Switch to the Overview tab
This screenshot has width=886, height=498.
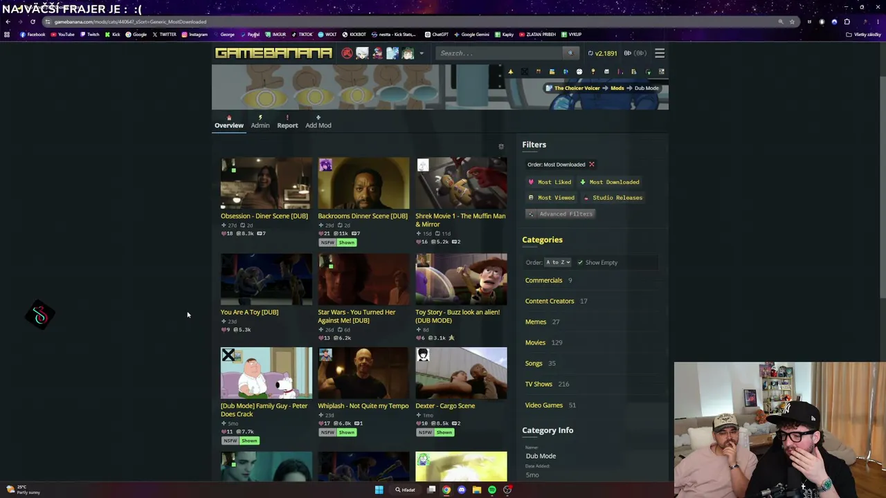229,122
